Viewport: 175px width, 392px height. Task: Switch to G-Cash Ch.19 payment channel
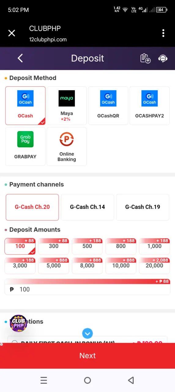point(143,207)
